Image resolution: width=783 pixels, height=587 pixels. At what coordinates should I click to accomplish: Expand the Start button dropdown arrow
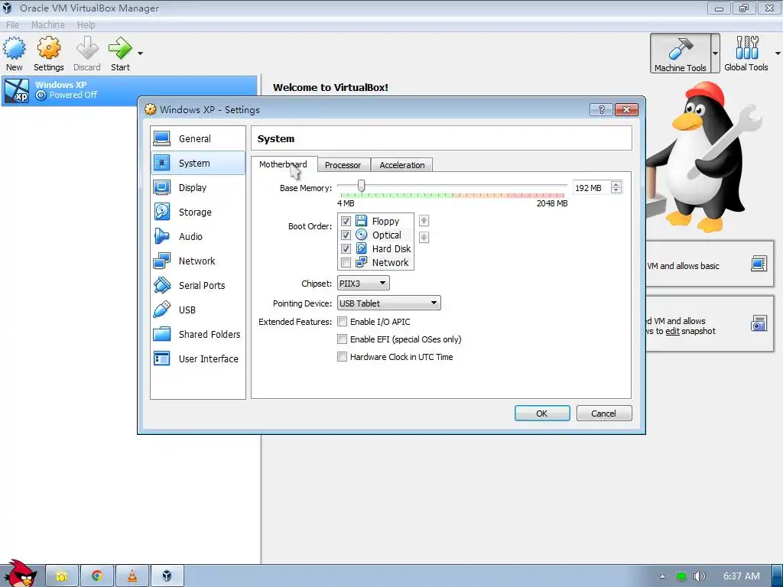[141, 53]
